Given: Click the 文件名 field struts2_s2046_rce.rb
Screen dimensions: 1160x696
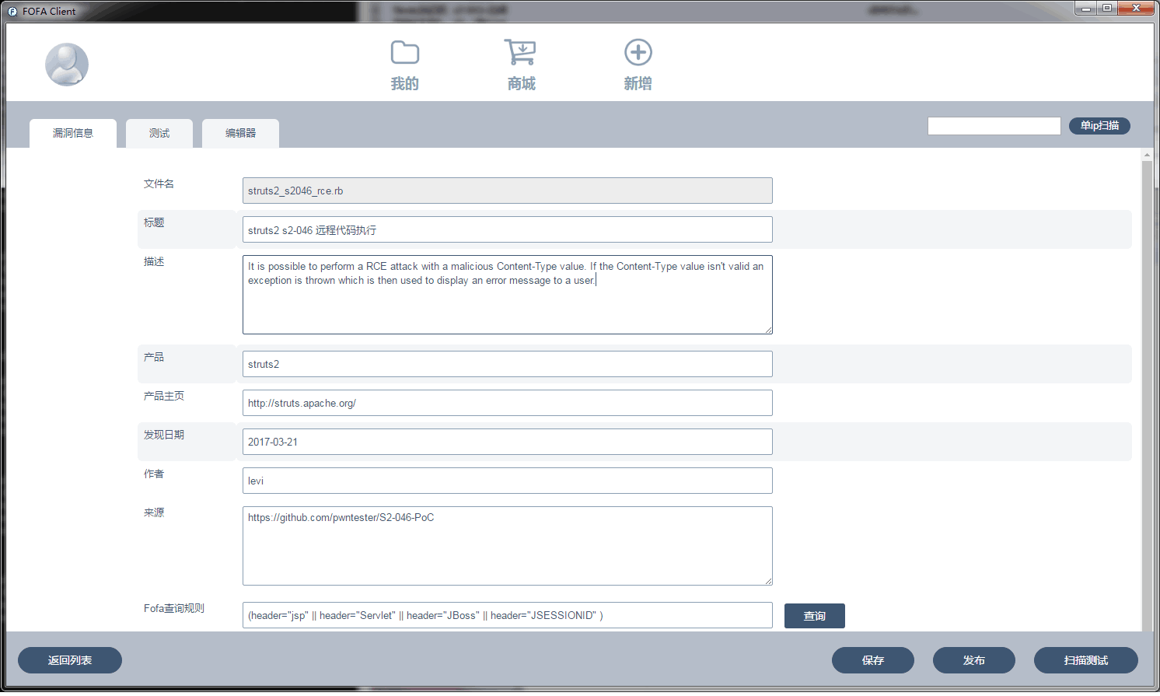Looking at the screenshot, I should click(x=508, y=191).
